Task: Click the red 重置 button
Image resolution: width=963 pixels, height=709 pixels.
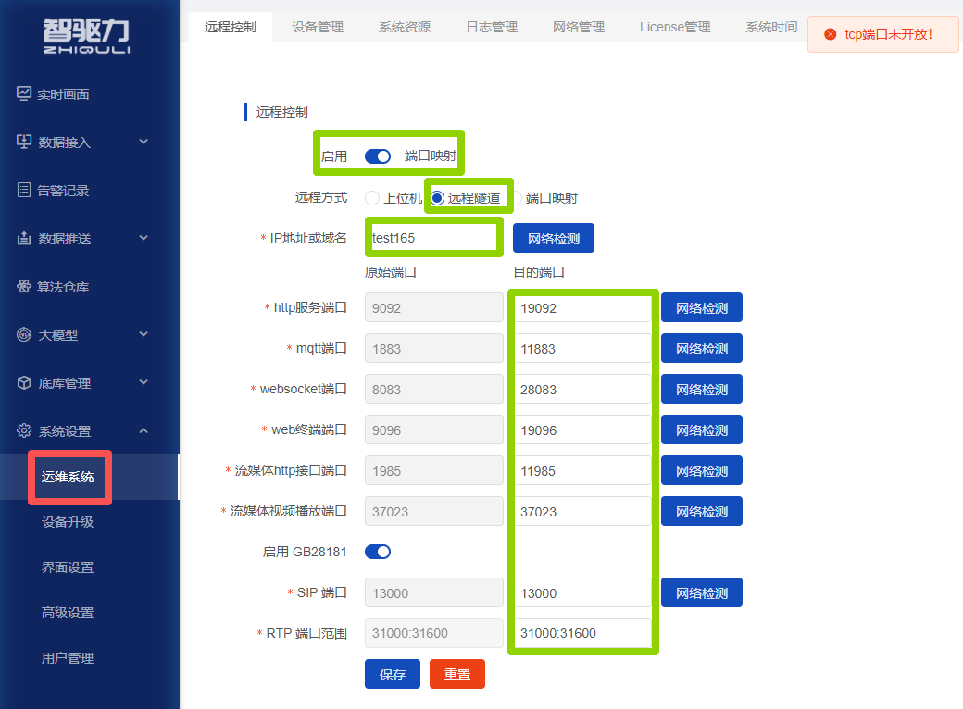Action: click(x=457, y=674)
